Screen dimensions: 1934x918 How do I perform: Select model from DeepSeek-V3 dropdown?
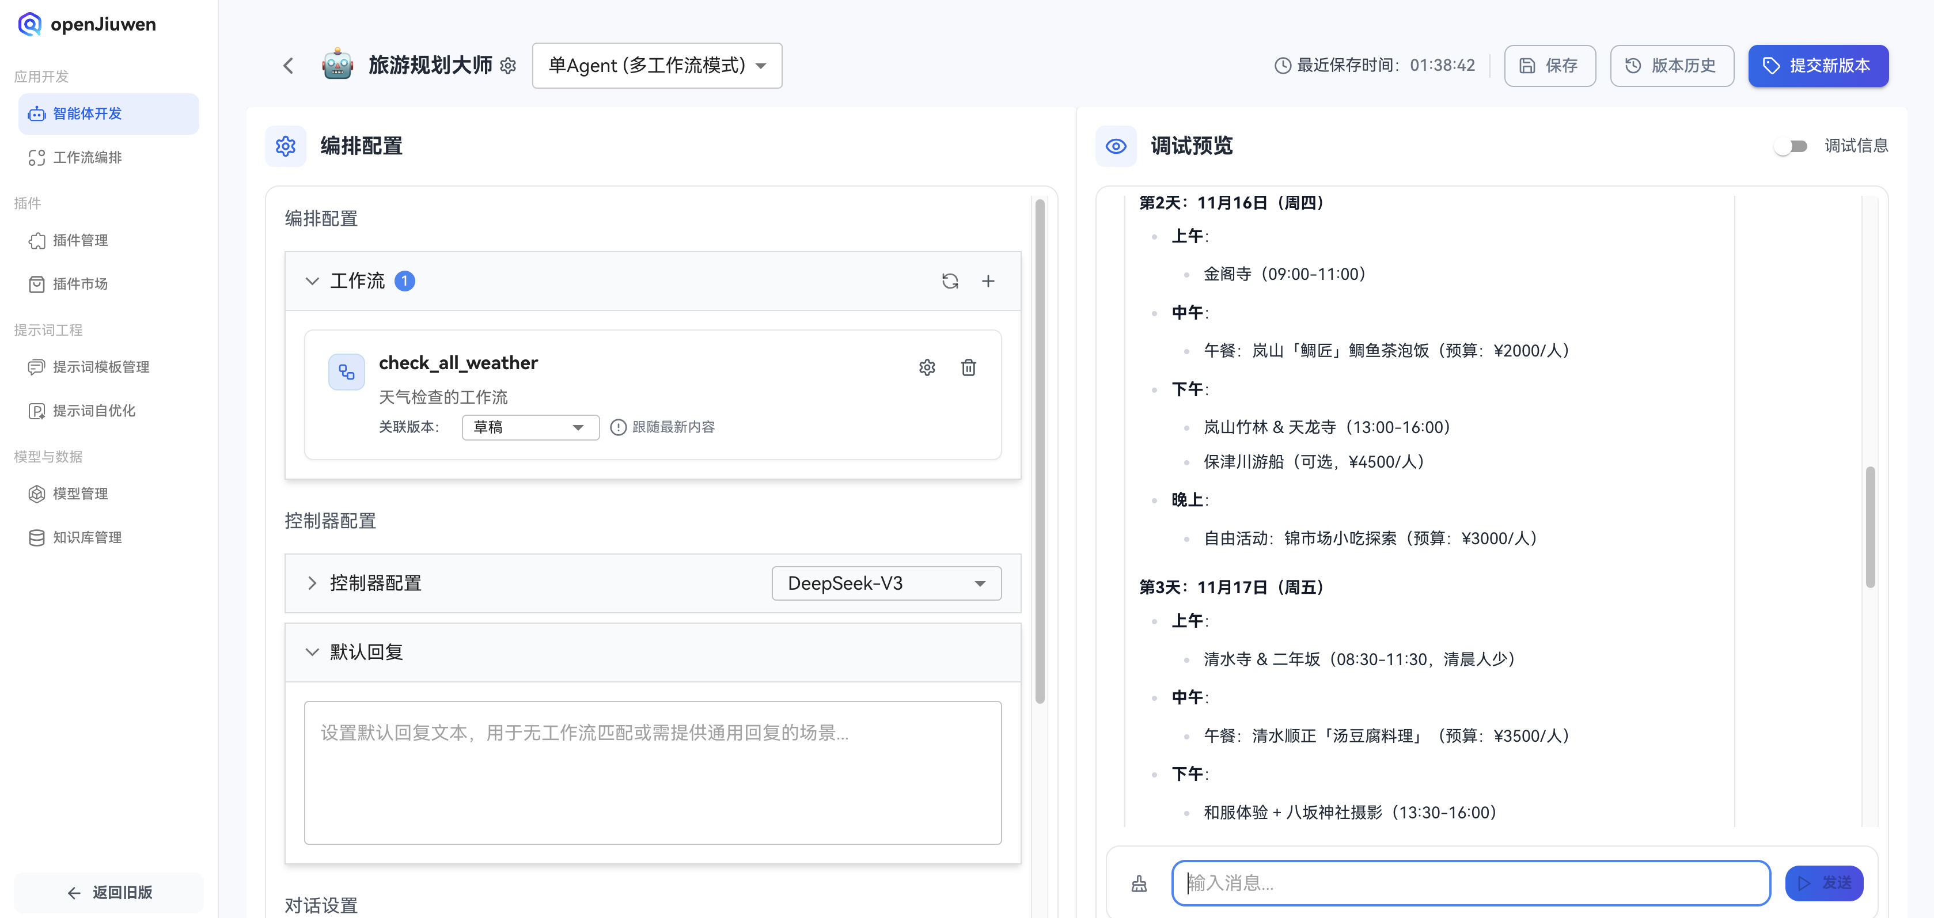point(886,583)
